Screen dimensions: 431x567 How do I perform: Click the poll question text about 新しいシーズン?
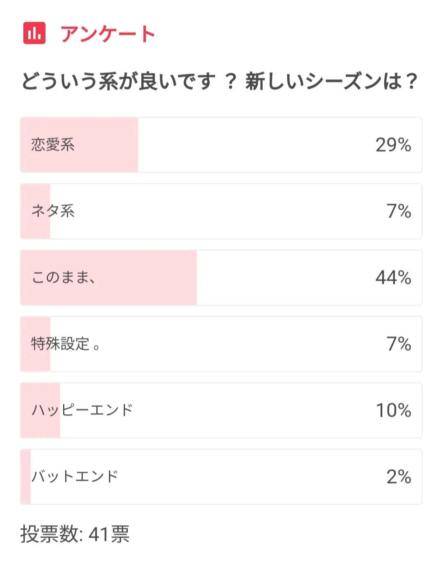pos(219,81)
